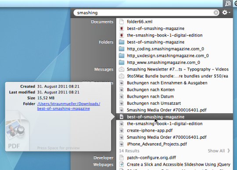This screenshot has width=237, height=170.
Task: Click PDF icon for Buchungen nach Umsatzart
Action: pos(122,103)
